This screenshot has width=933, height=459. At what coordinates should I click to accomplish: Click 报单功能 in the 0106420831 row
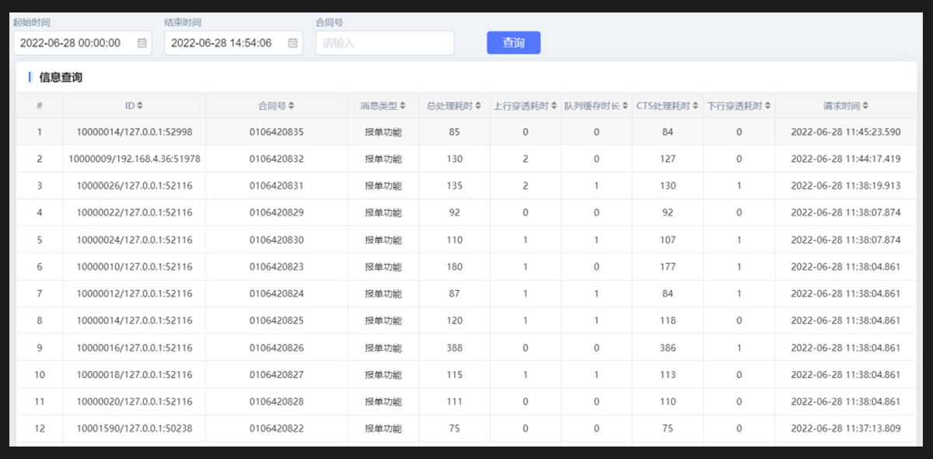point(383,186)
